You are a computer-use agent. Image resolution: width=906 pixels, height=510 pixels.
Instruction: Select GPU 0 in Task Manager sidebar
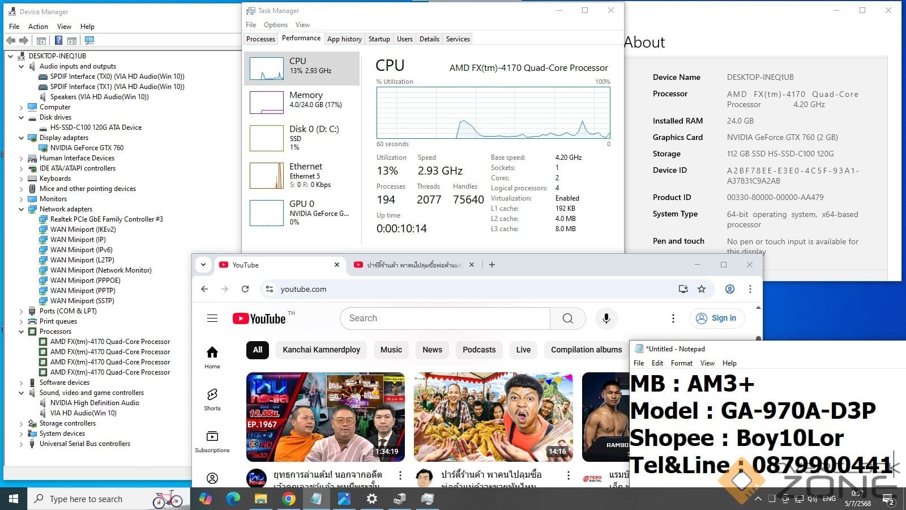coord(302,212)
